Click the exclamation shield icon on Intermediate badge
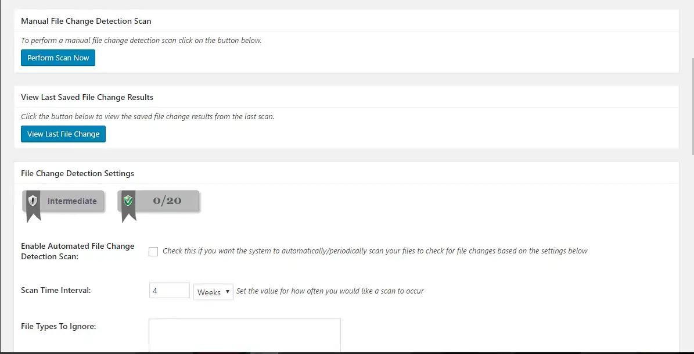This screenshot has width=694, height=354. click(x=33, y=201)
